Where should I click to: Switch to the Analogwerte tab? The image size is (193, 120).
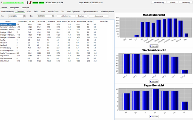(14, 8)
